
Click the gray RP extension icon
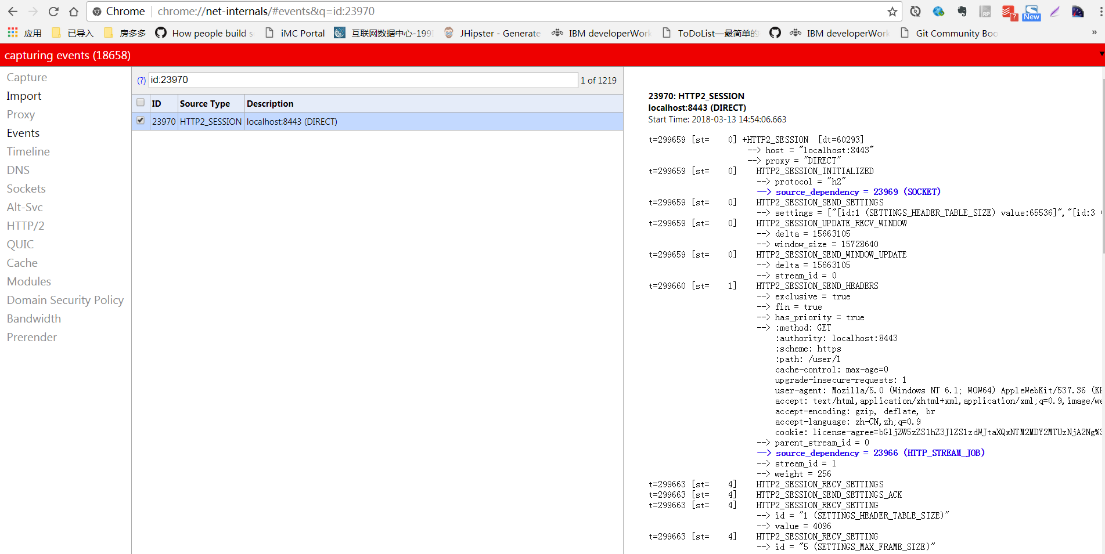pos(985,12)
